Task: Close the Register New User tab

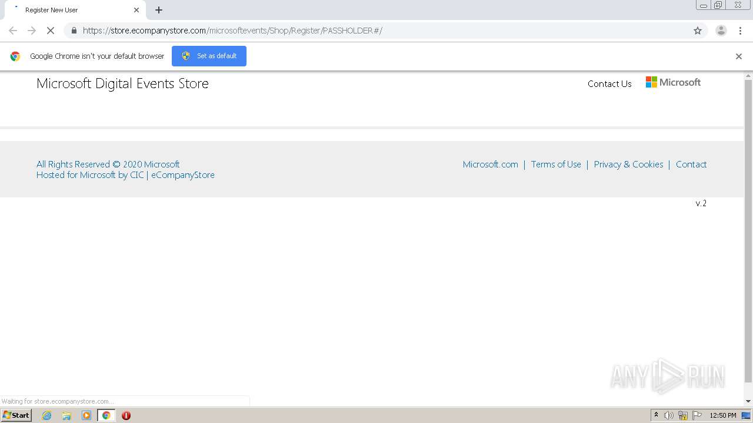Action: 136,10
